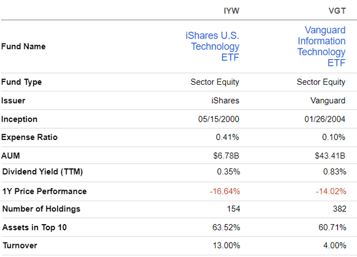
Task: Click the 1Y Price Performance label
Action: 45,191
